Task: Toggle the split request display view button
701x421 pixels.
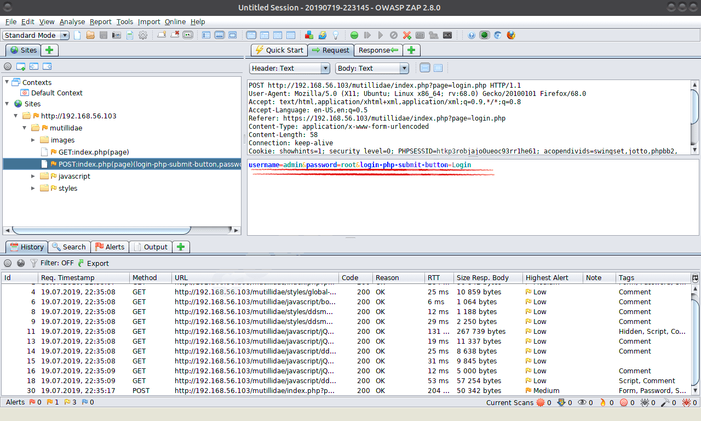Action: 425,68
